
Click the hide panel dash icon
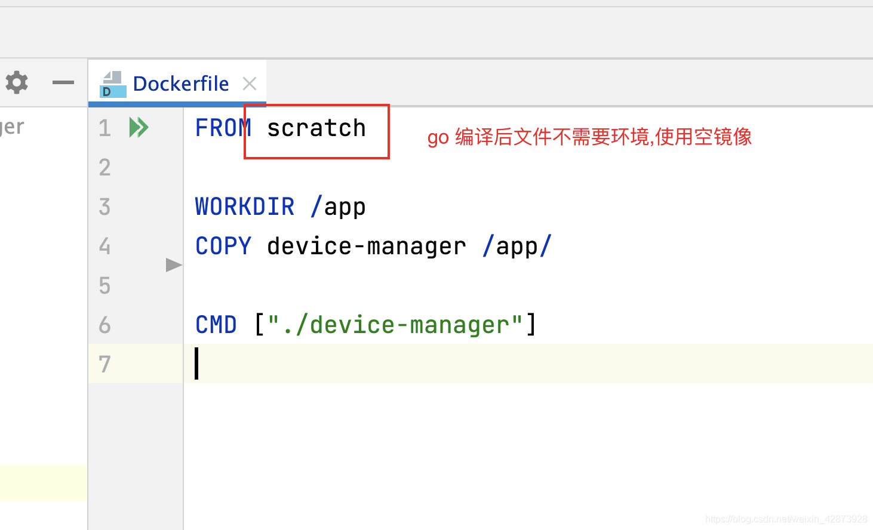coord(63,82)
